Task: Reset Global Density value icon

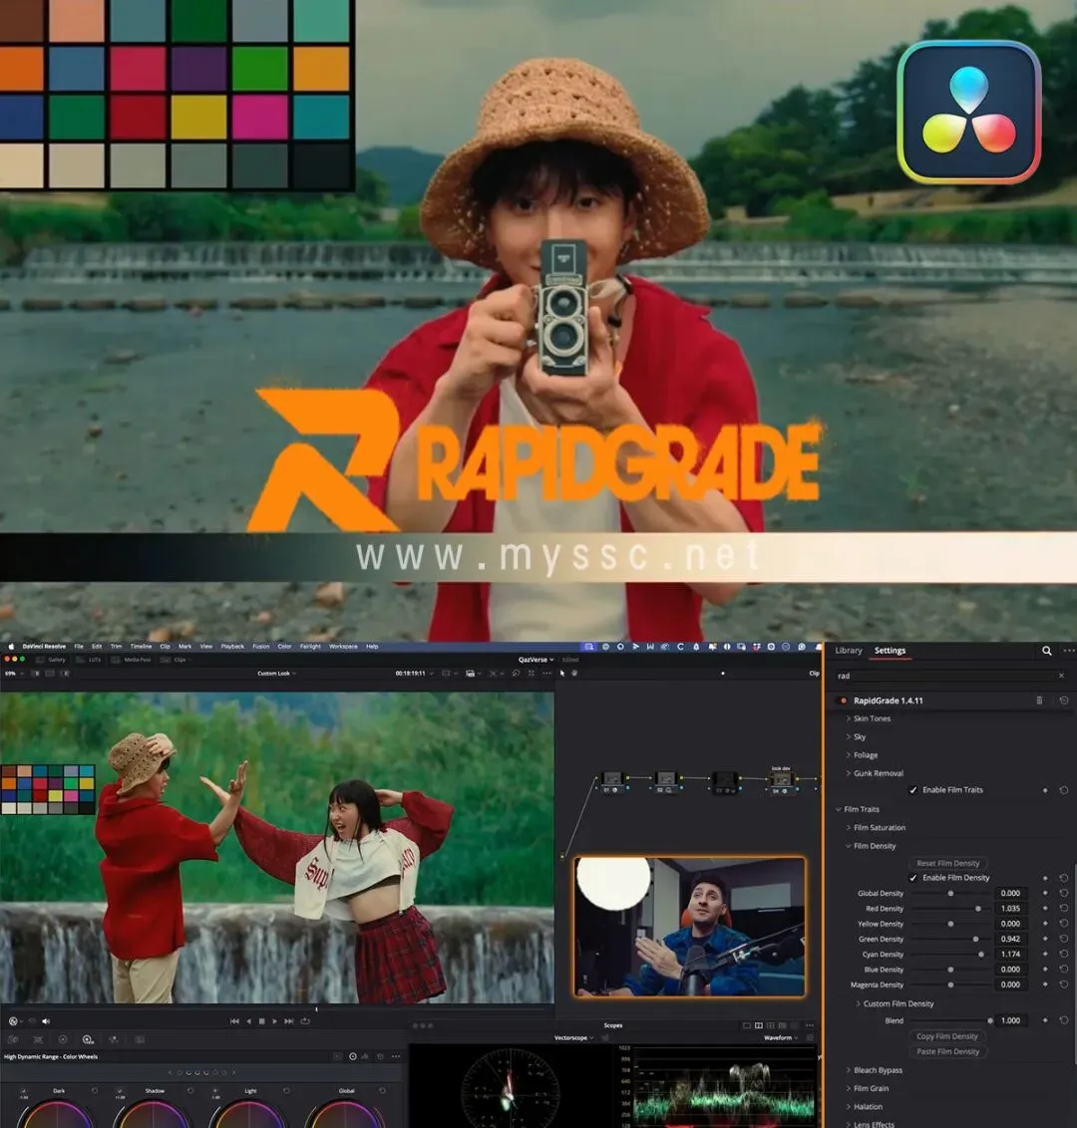Action: pos(1063,893)
